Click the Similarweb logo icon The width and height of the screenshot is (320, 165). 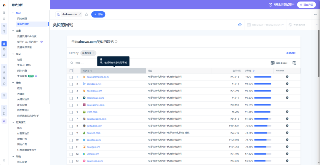(4, 5)
